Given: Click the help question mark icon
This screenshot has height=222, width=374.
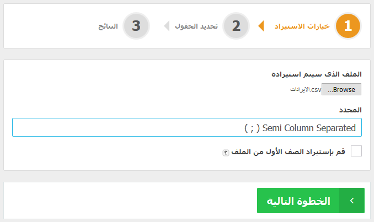Looking at the screenshot, I should pyautogui.click(x=226, y=153).
